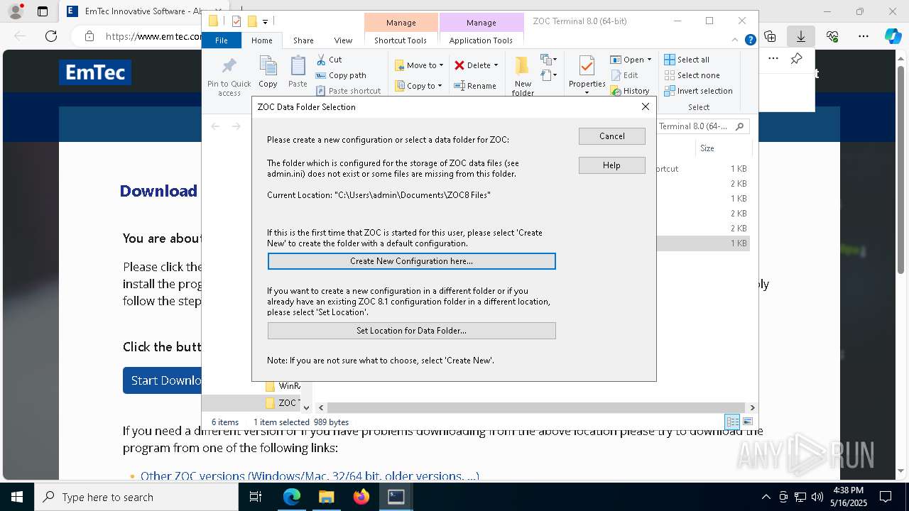
Task: Click Copy path command
Action: coord(341,75)
